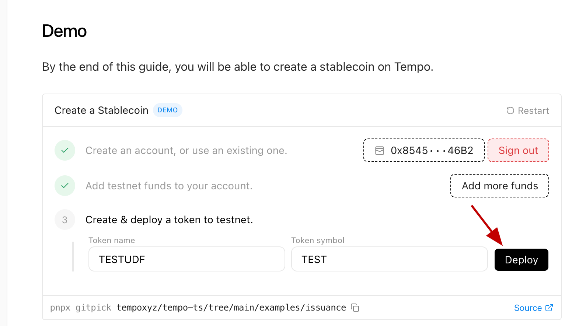Viewport: 579px width, 326px height.
Task: Deploy the token to testnet
Action: click(x=521, y=260)
